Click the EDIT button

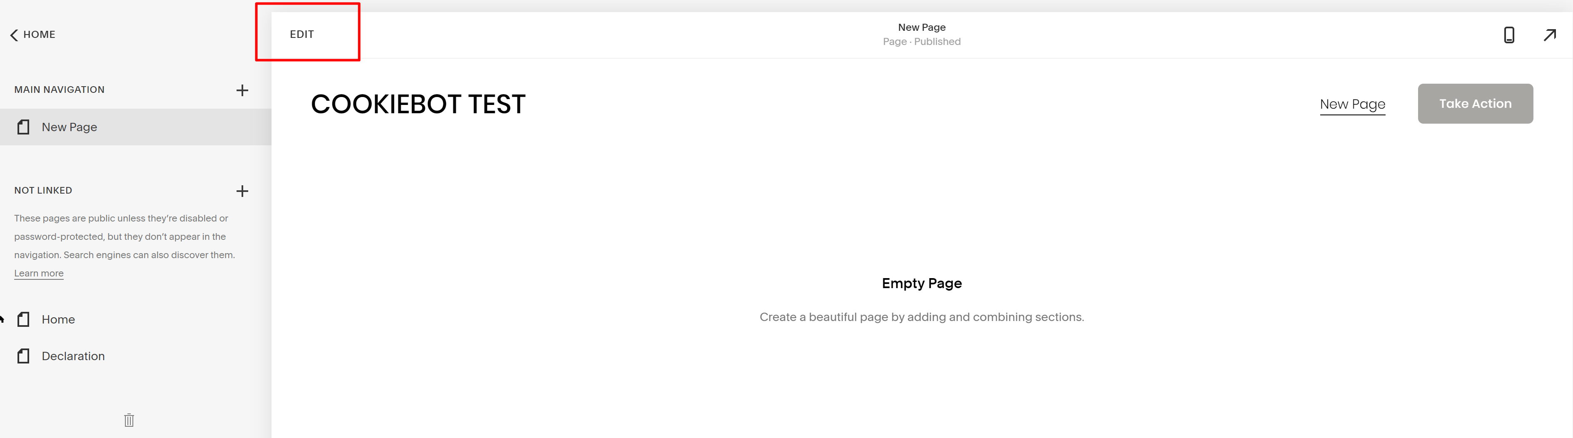[302, 34]
